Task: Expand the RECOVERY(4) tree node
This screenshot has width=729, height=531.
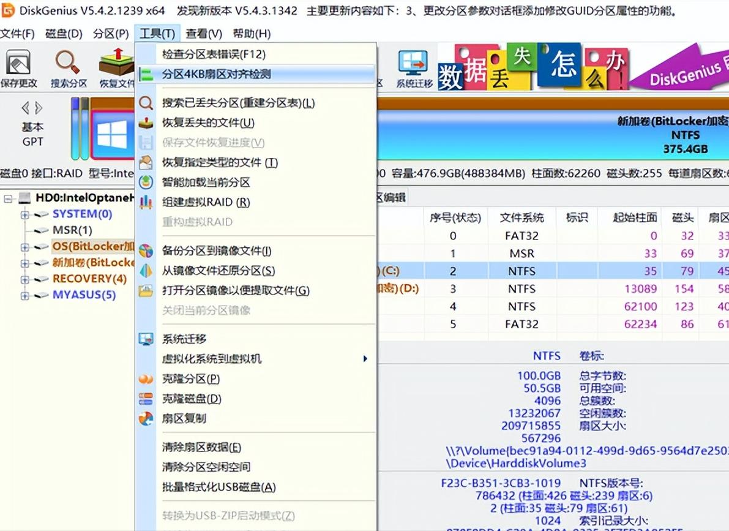Action: pyautogui.click(x=24, y=279)
